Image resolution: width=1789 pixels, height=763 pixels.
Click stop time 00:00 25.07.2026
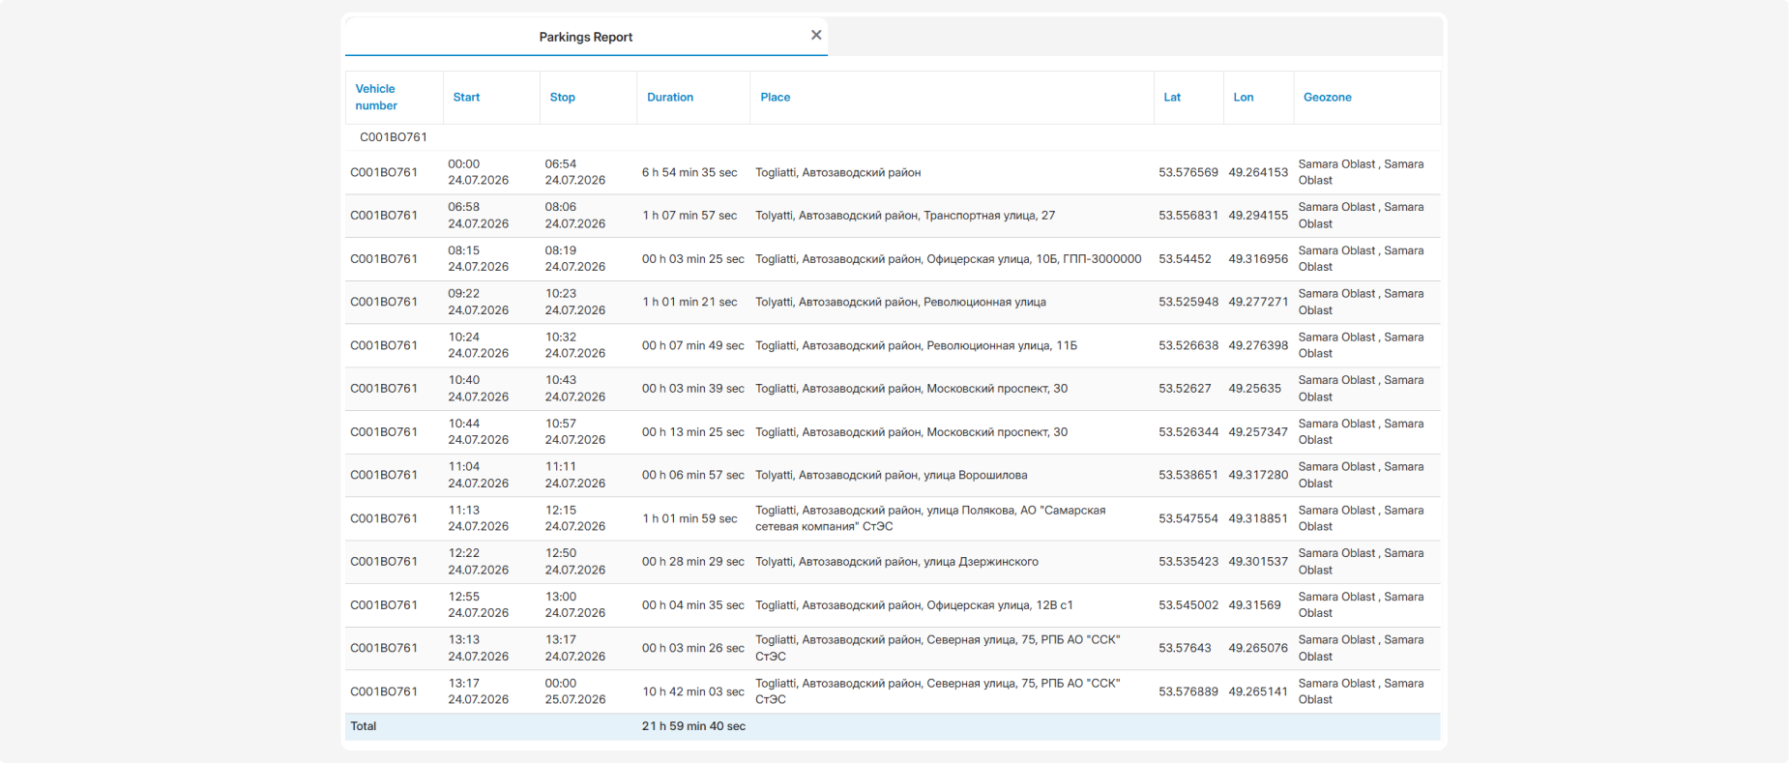click(x=575, y=691)
